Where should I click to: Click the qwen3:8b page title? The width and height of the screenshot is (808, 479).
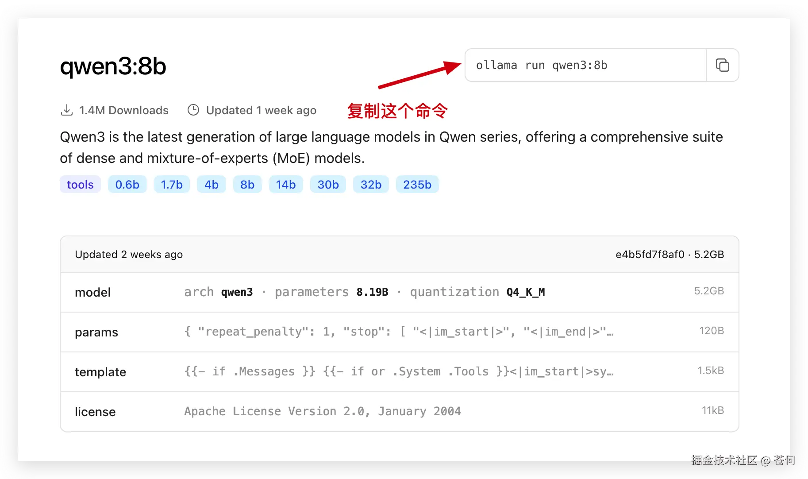pos(113,66)
